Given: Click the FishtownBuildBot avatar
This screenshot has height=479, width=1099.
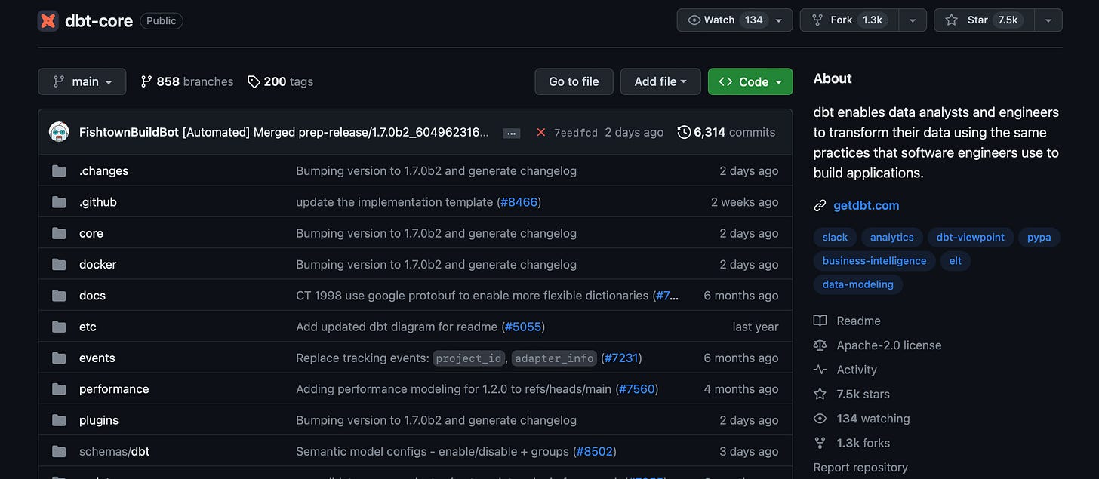Looking at the screenshot, I should 59,132.
